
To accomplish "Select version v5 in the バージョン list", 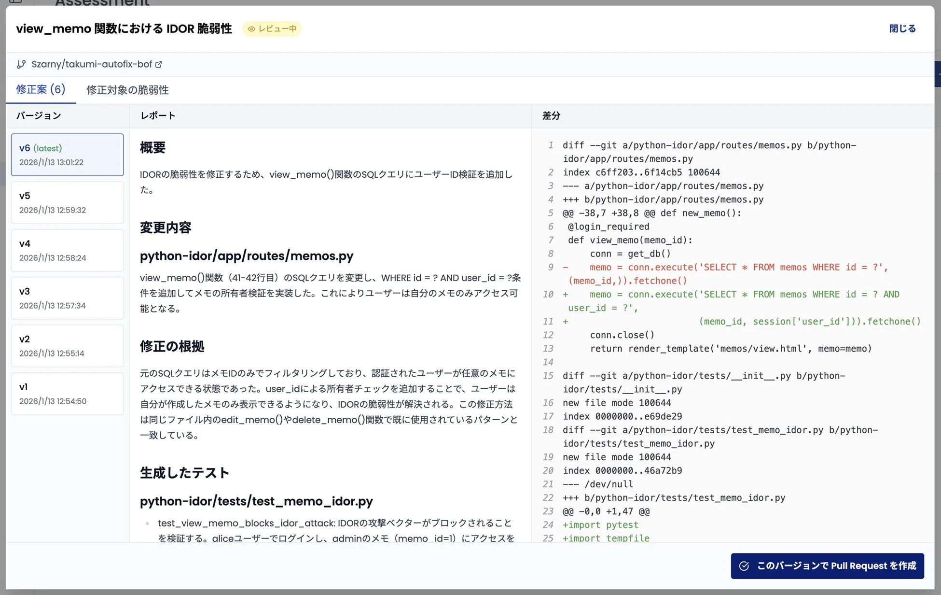I will [67, 202].
